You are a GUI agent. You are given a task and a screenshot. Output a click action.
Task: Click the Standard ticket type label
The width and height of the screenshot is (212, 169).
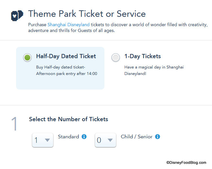coord(68,137)
